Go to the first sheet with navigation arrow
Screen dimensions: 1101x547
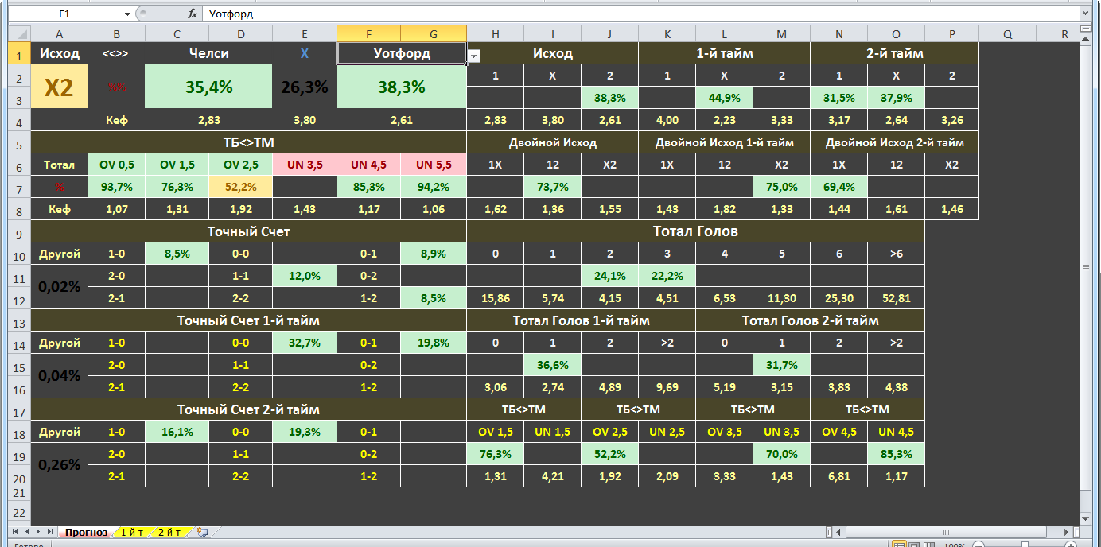pos(16,532)
